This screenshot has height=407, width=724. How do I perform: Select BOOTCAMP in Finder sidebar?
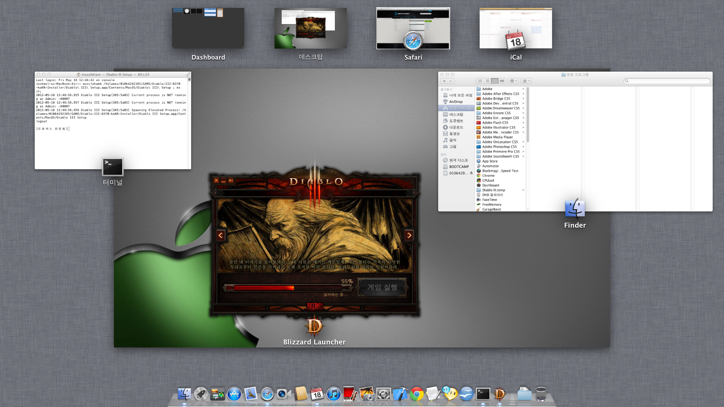[x=456, y=167]
